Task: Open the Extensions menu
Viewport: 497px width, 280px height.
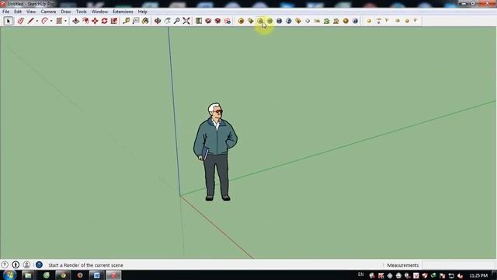Action: click(123, 12)
